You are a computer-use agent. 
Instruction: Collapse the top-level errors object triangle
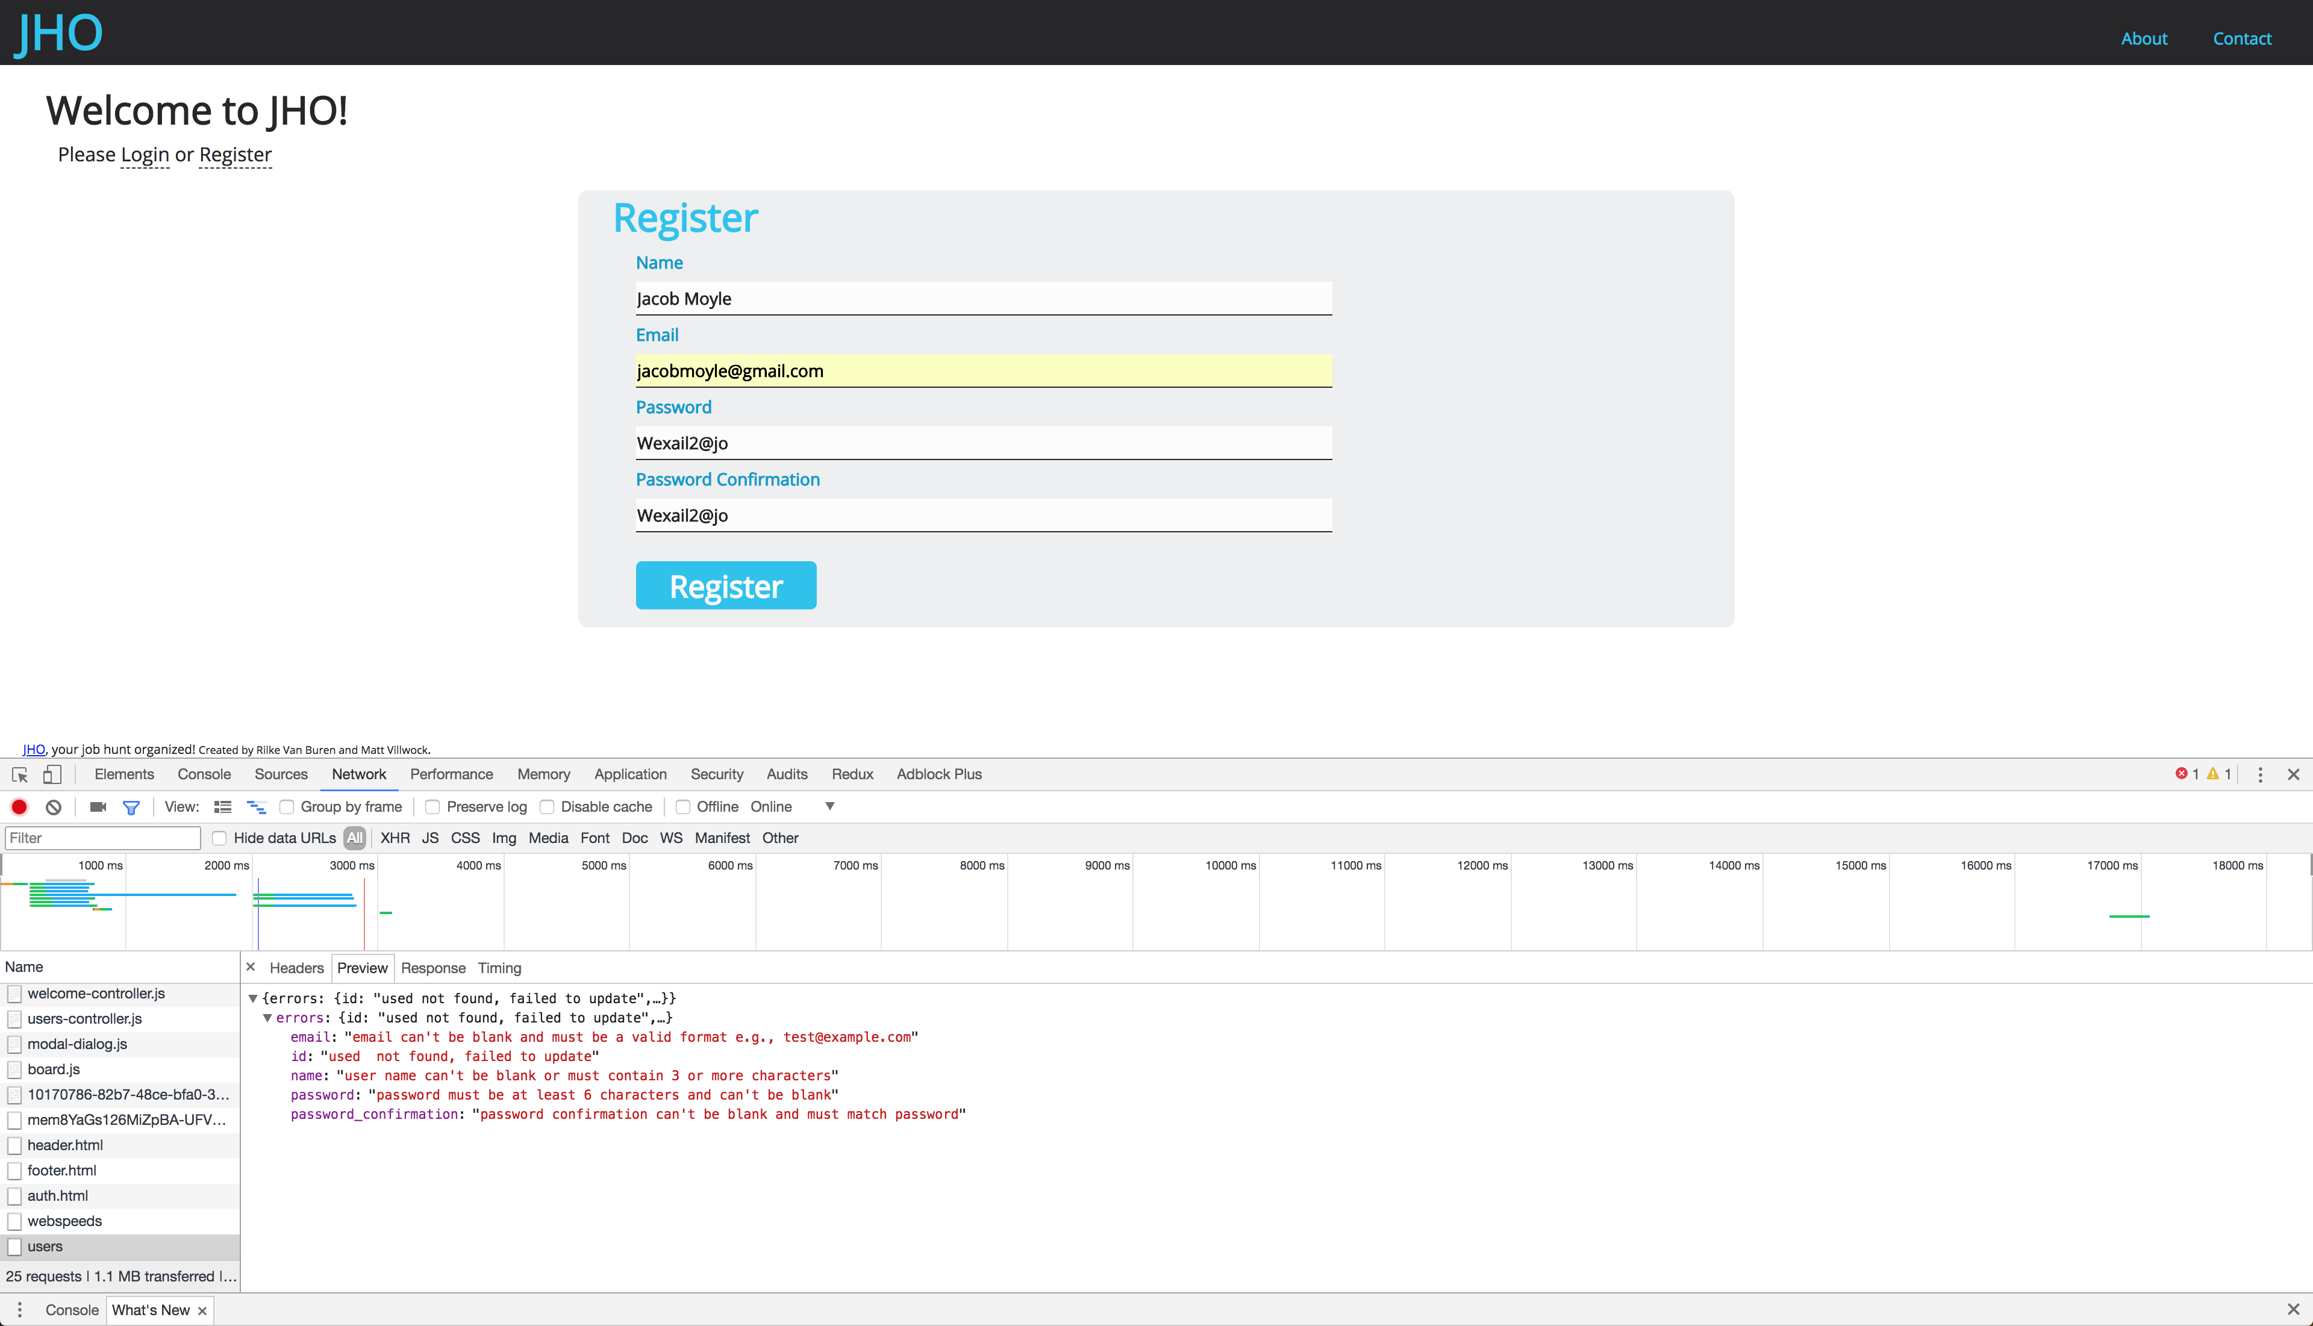point(252,999)
